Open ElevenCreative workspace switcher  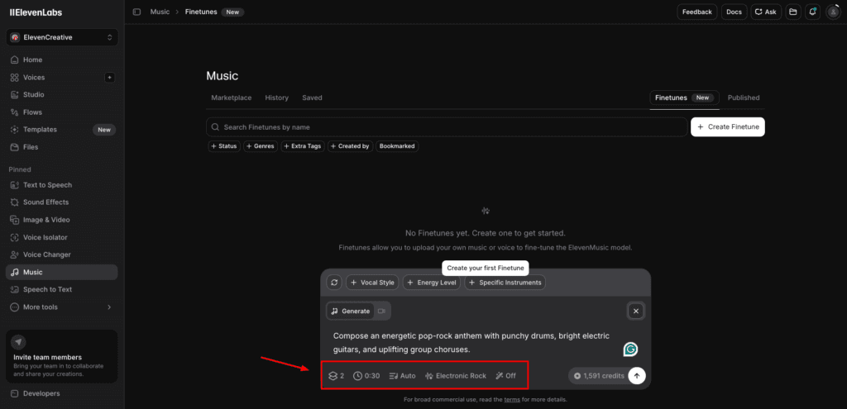pos(62,37)
